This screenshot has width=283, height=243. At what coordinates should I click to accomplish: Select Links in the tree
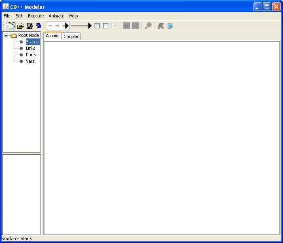[30, 48]
